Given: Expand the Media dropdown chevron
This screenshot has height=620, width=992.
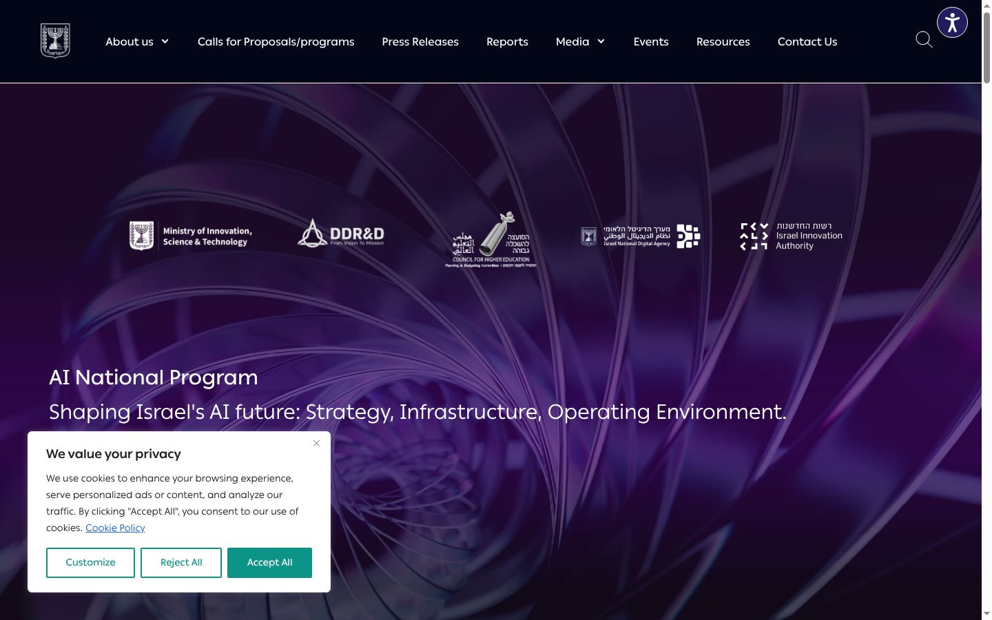Looking at the screenshot, I should click(x=601, y=41).
